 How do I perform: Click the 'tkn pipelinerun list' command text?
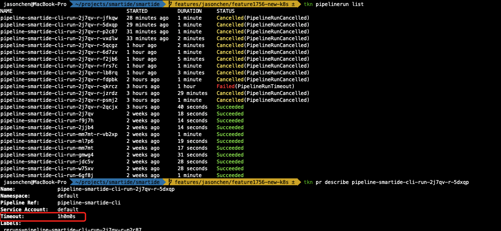[x=333, y=4]
